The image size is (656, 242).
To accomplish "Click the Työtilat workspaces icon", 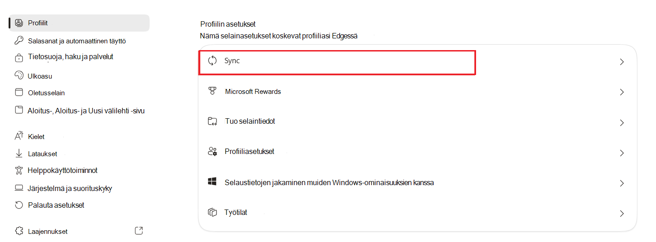I will coord(212,212).
